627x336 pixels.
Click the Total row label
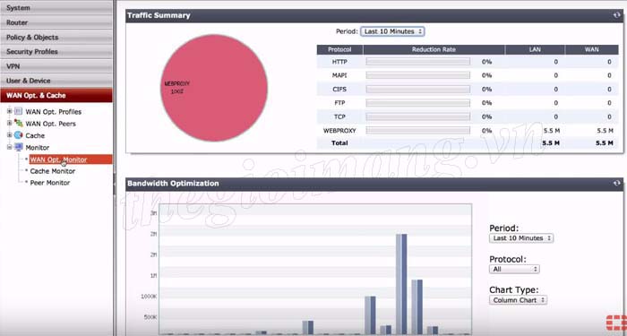click(339, 142)
